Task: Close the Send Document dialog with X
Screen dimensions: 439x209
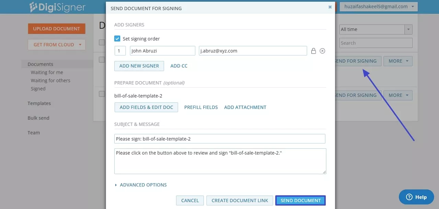Action: [x=330, y=7]
